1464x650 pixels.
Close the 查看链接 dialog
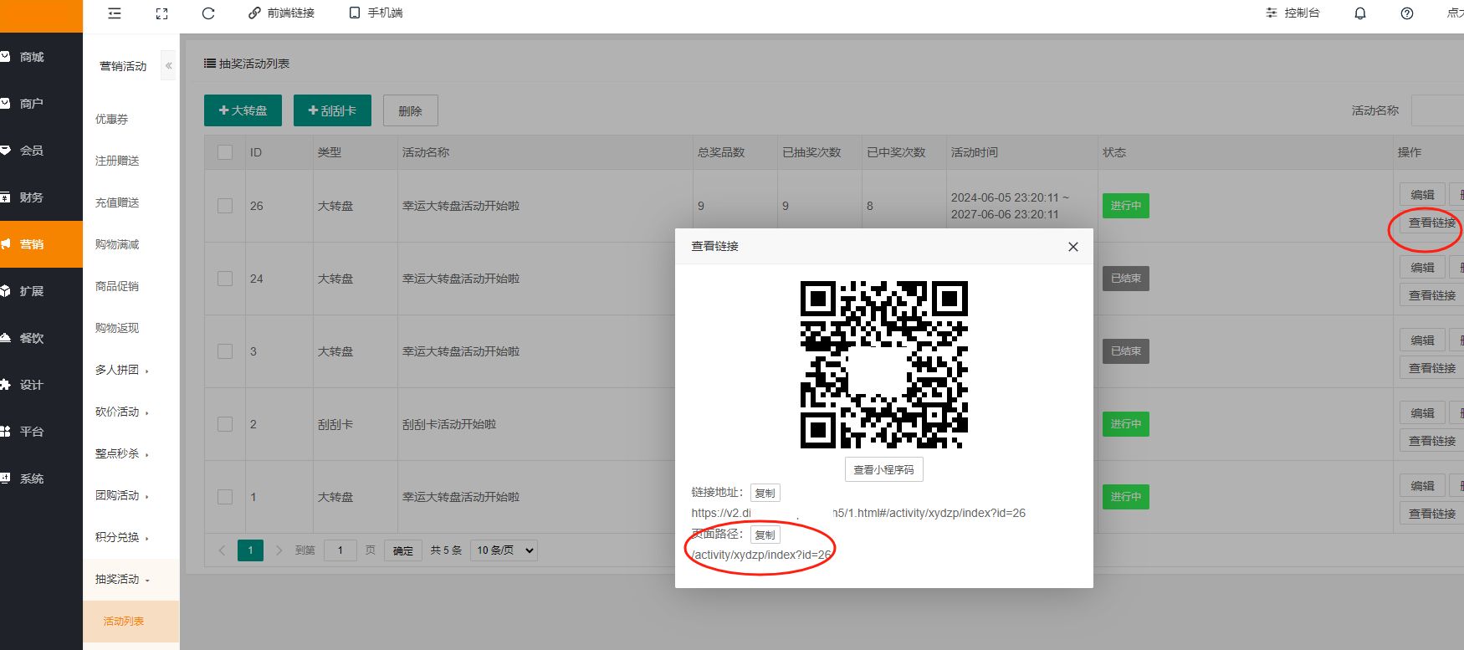(x=1073, y=247)
